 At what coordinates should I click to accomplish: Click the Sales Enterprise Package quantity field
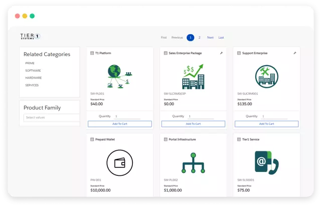201,116
